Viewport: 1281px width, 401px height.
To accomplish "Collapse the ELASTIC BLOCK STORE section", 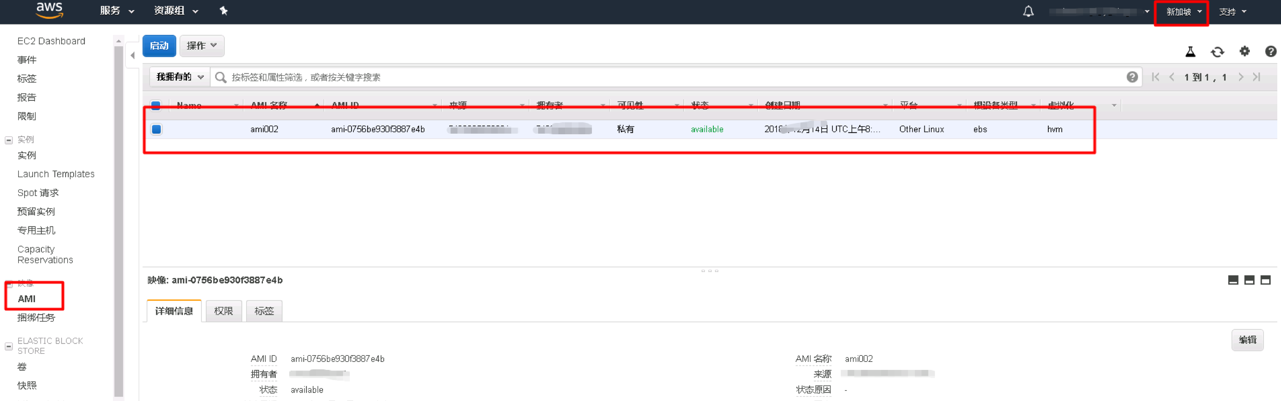I will click(x=9, y=346).
